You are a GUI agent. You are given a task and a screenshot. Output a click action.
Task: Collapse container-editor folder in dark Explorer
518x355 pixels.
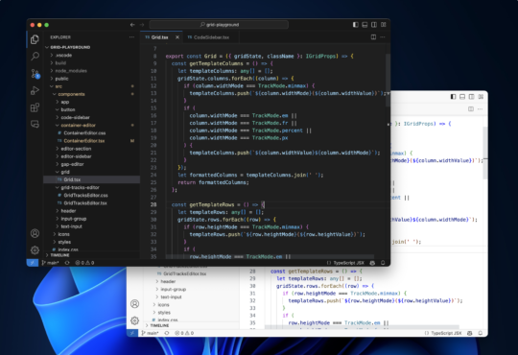pos(91,126)
